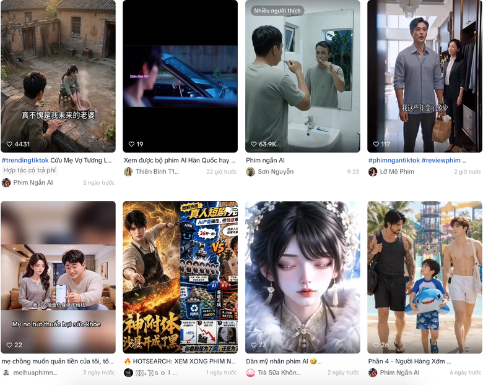Open Lỡ Mê Phim profile avatar
This screenshot has width=483, height=385.
tap(373, 172)
